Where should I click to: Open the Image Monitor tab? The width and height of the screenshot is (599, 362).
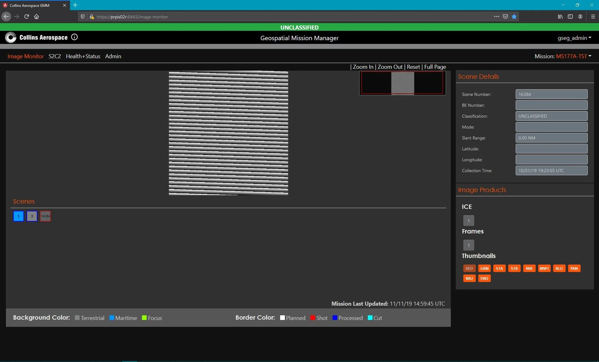(x=26, y=56)
